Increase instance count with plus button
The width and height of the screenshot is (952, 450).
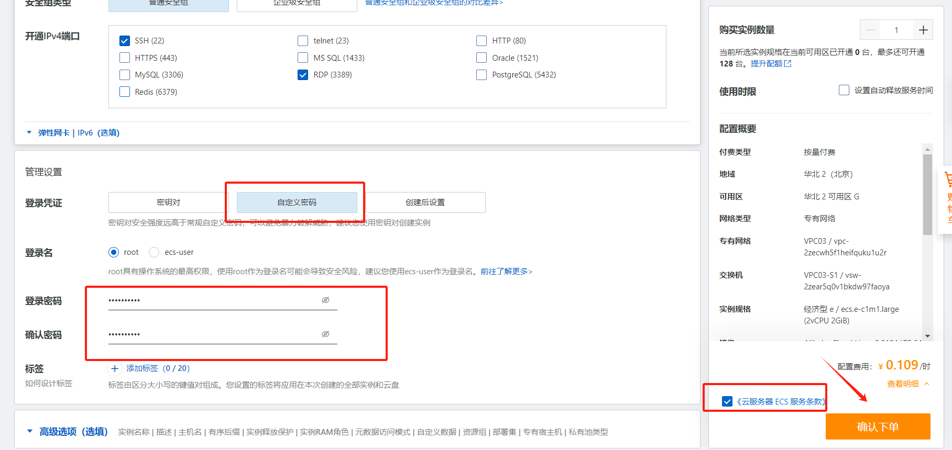[923, 30]
